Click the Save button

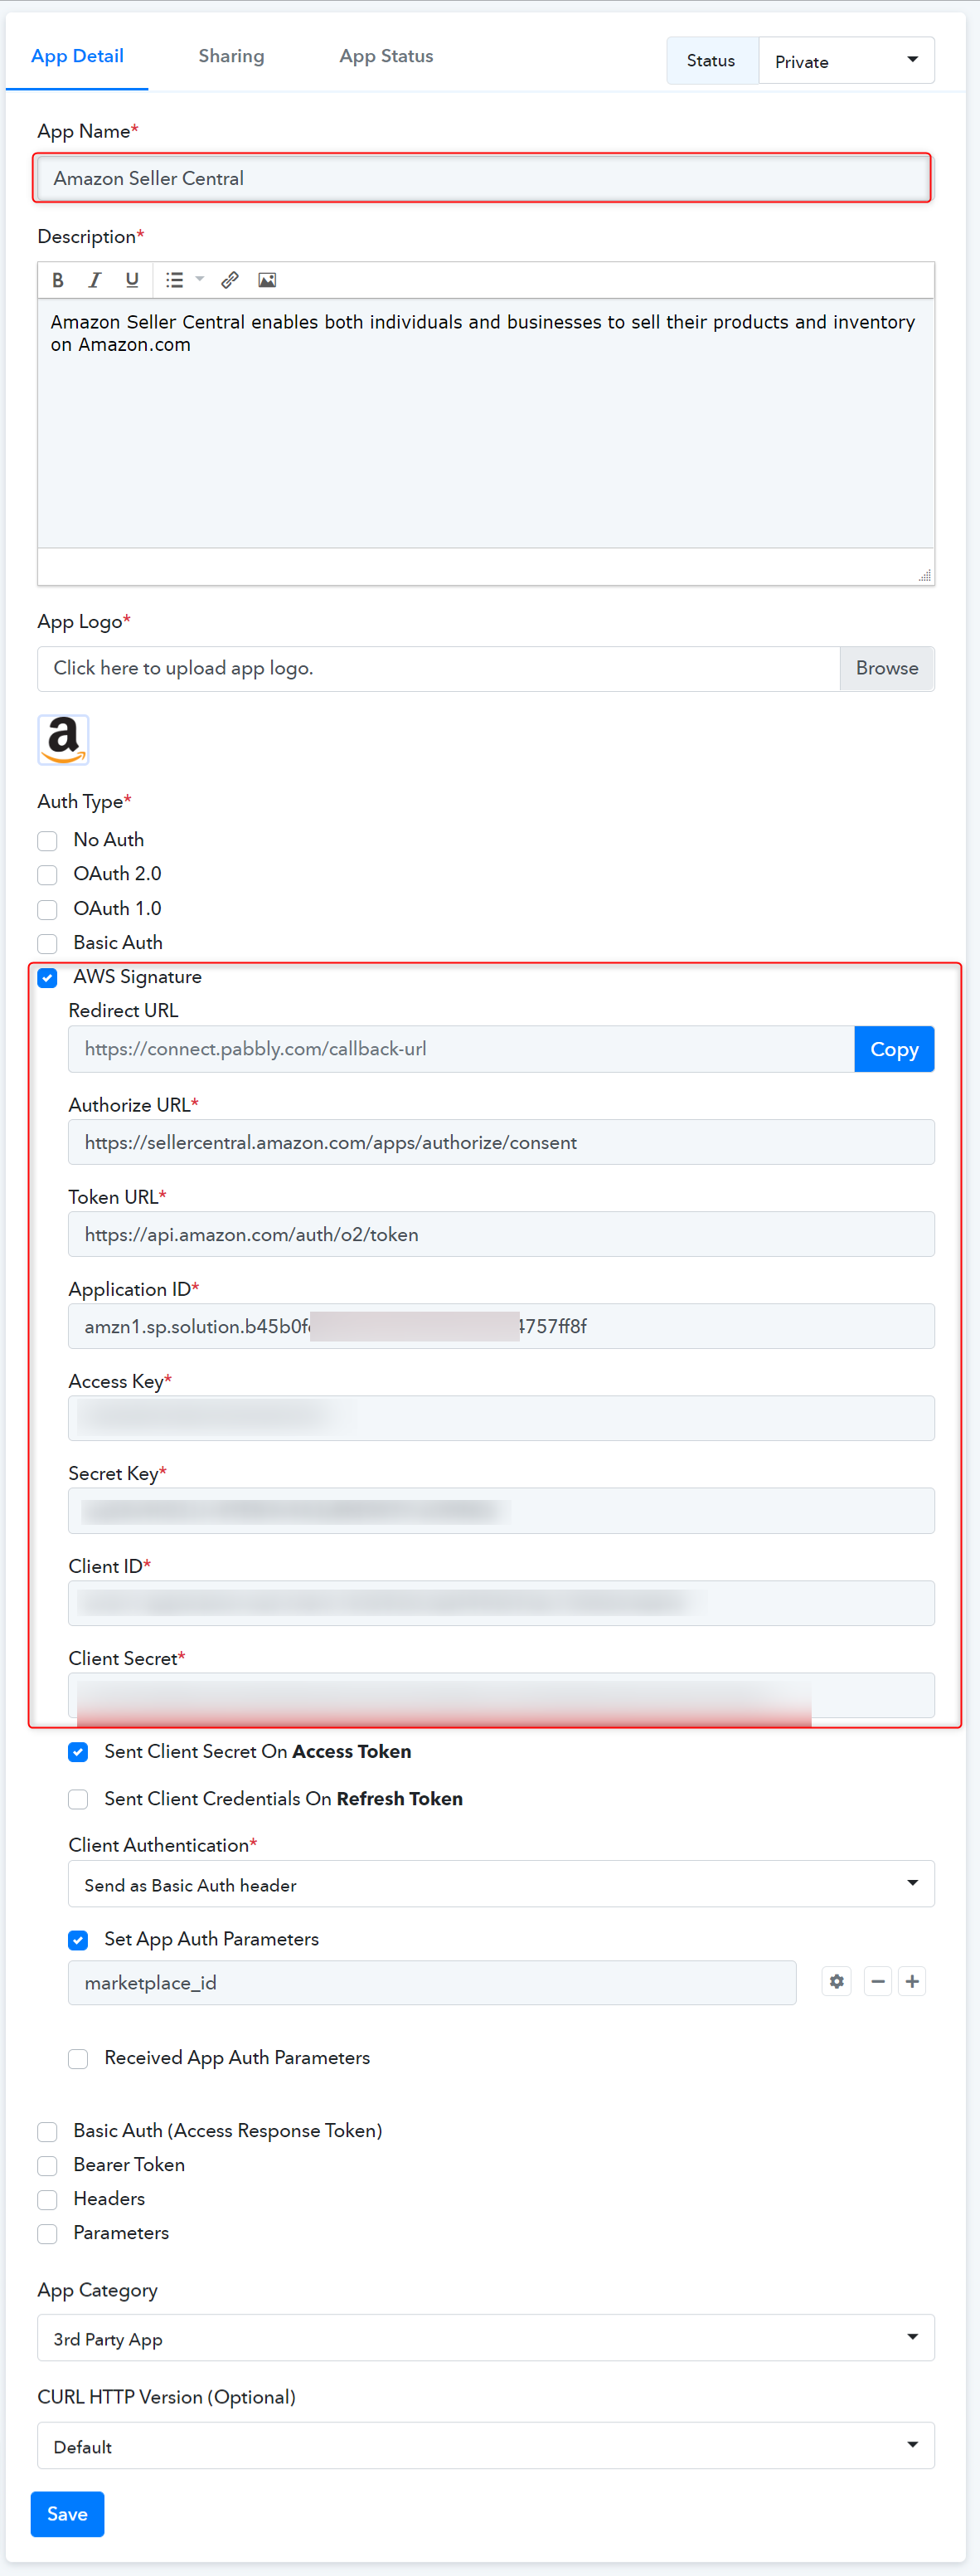(67, 2514)
